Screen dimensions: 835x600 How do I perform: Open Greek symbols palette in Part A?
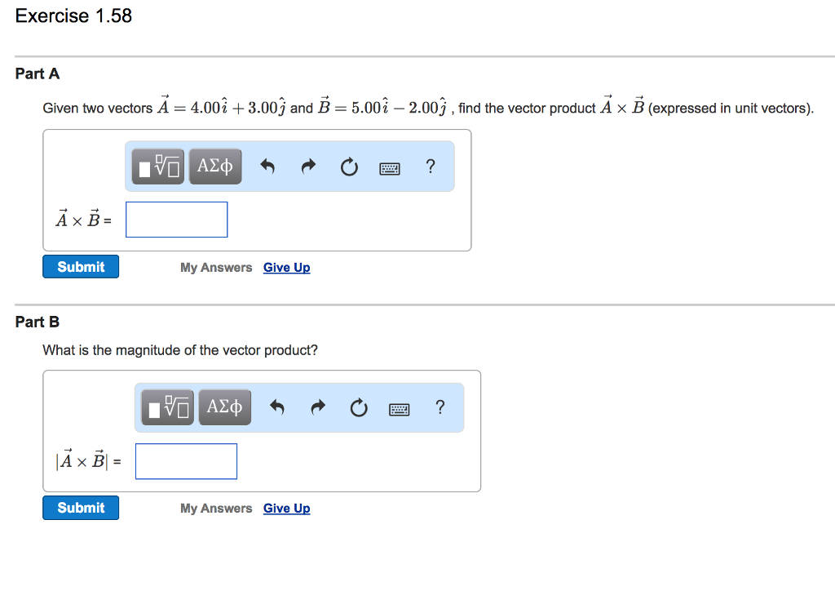tap(215, 167)
